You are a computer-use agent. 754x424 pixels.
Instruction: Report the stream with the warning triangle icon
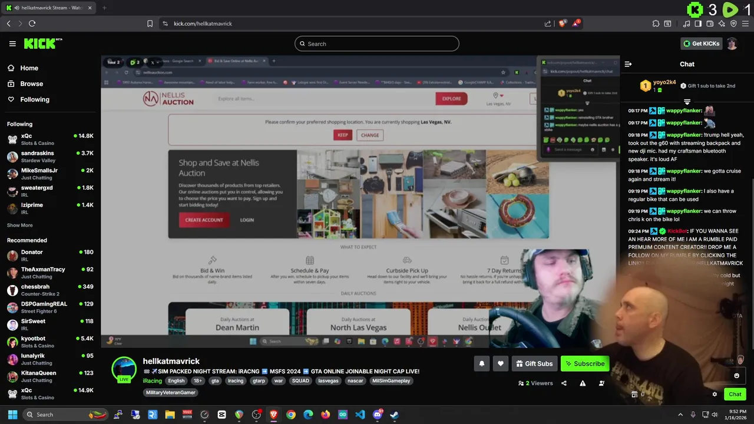coord(583,383)
